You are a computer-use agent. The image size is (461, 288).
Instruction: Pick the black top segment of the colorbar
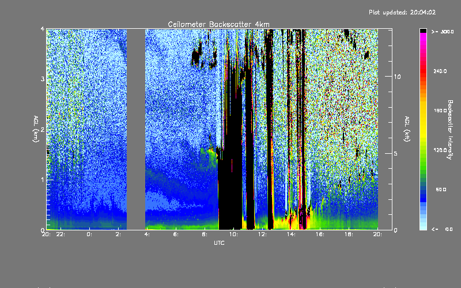pos(423,31)
